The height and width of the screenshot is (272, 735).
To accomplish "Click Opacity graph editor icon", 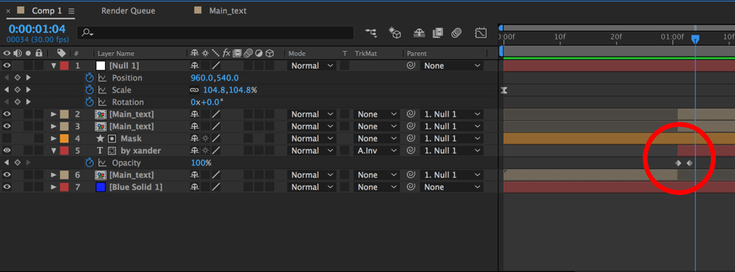I will [102, 162].
